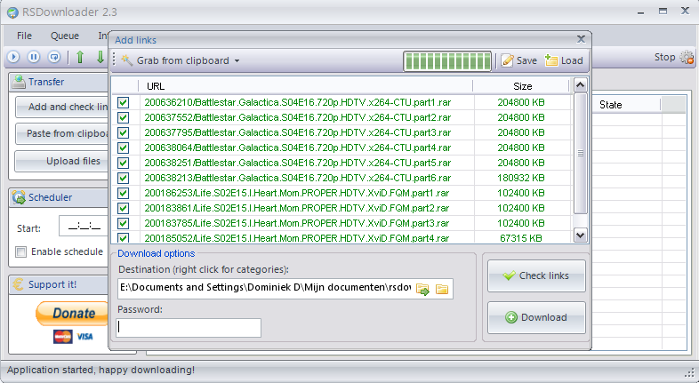Uncheck Life.S02E15 part3.rar row checkbox
Image resolution: width=699 pixels, height=383 pixels.
123,224
